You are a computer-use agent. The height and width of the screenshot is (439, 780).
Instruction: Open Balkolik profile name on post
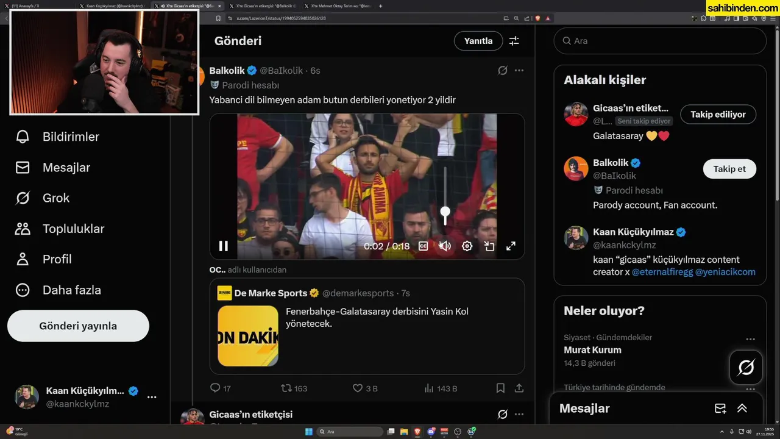tap(227, 70)
